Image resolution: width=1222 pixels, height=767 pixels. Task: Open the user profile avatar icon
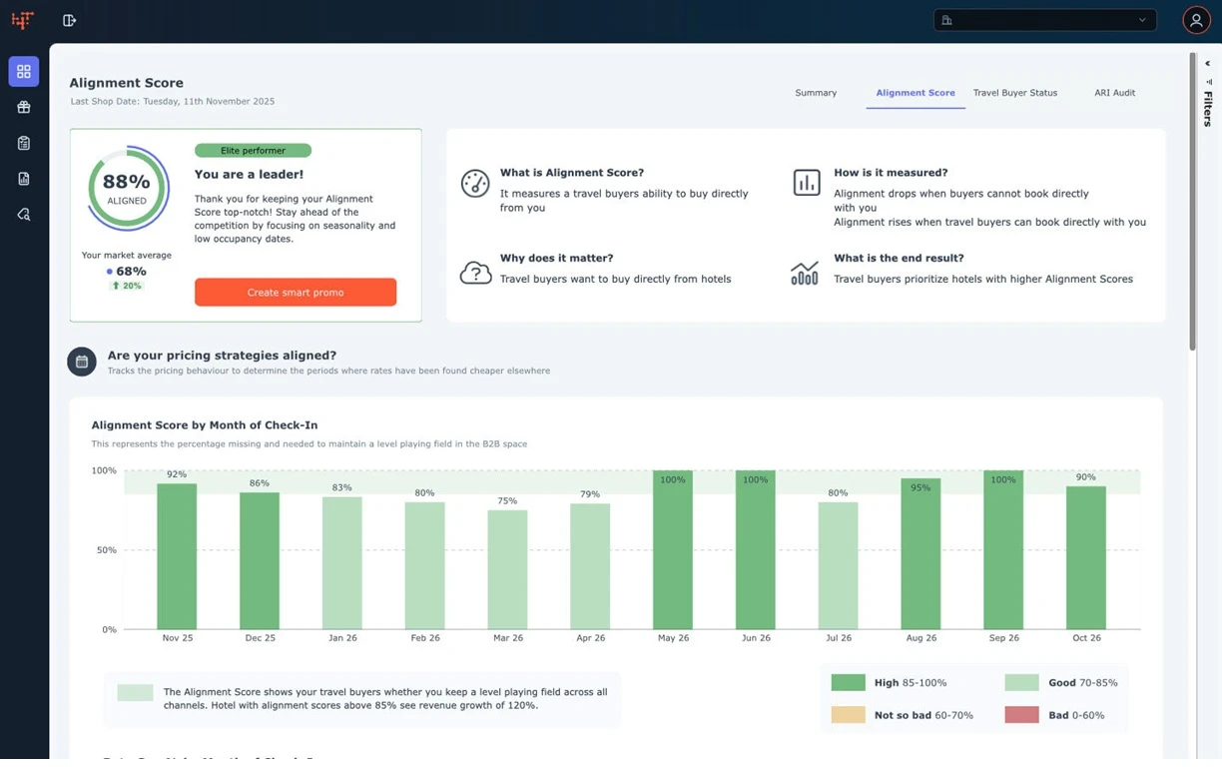tap(1196, 20)
